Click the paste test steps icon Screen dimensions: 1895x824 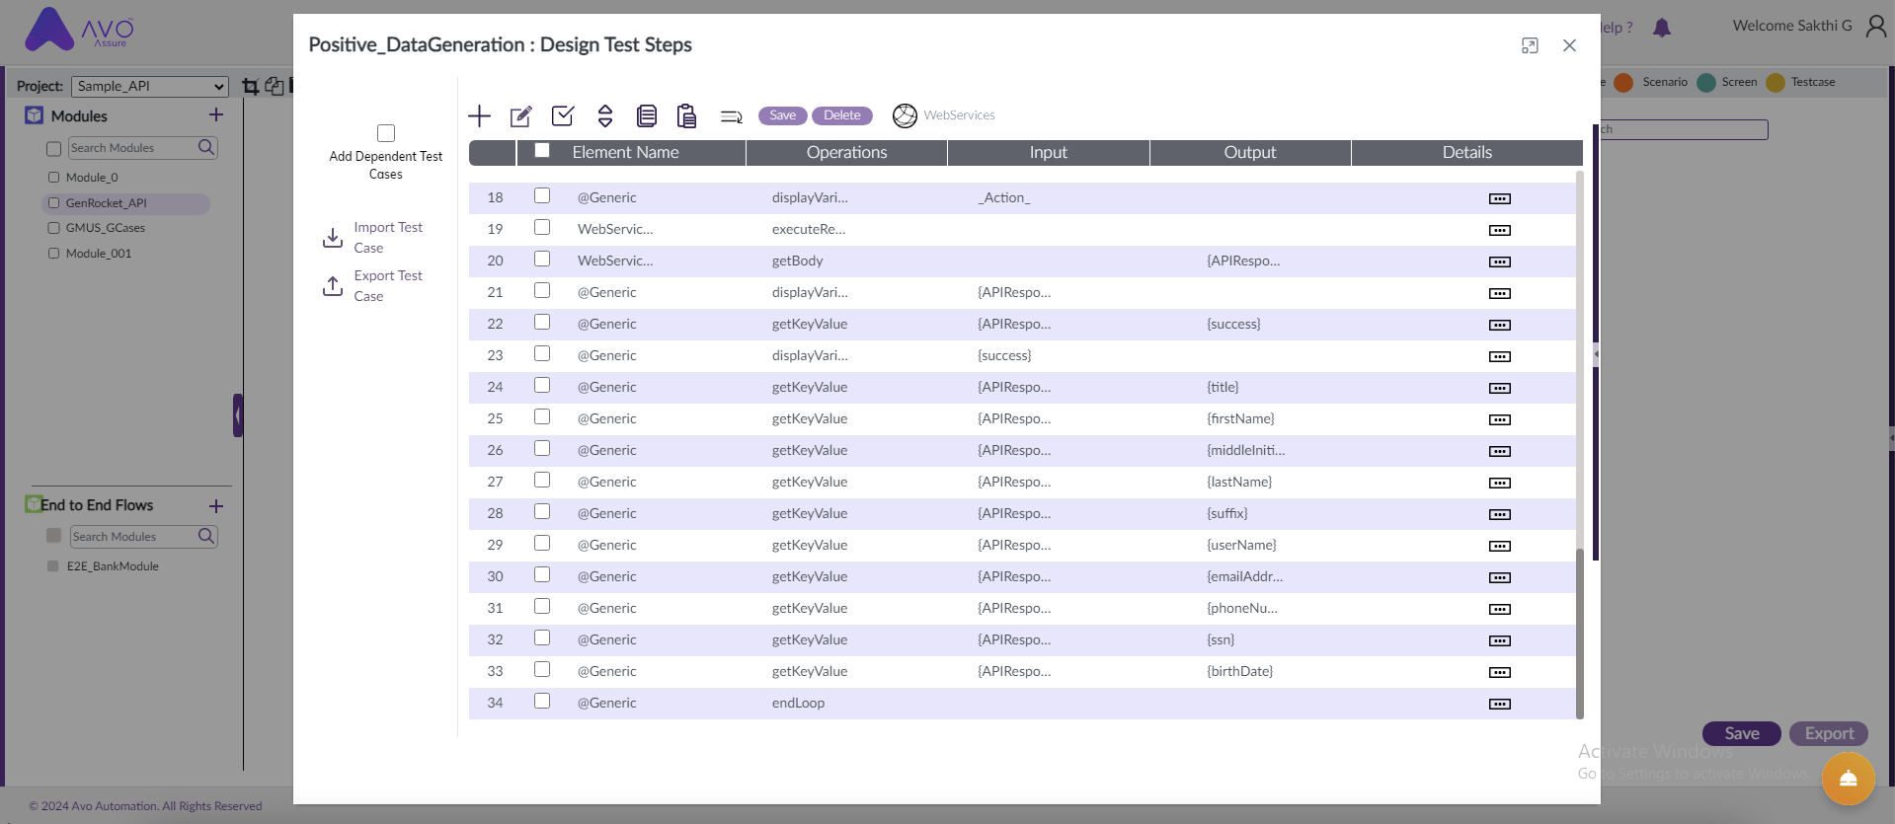(x=686, y=116)
